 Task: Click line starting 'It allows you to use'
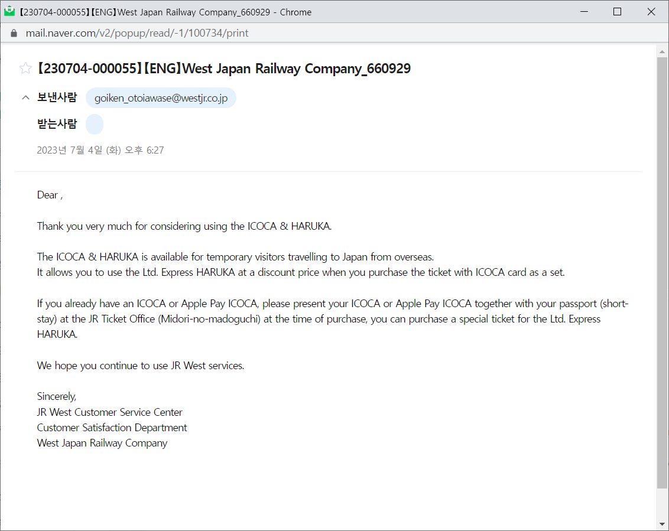[301, 272]
